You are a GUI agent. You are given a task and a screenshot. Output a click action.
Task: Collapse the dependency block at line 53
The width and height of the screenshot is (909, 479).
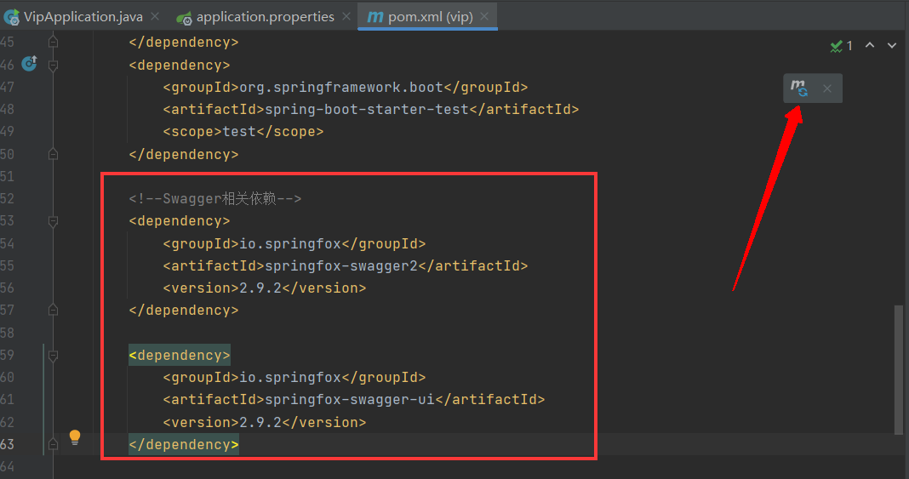53,221
